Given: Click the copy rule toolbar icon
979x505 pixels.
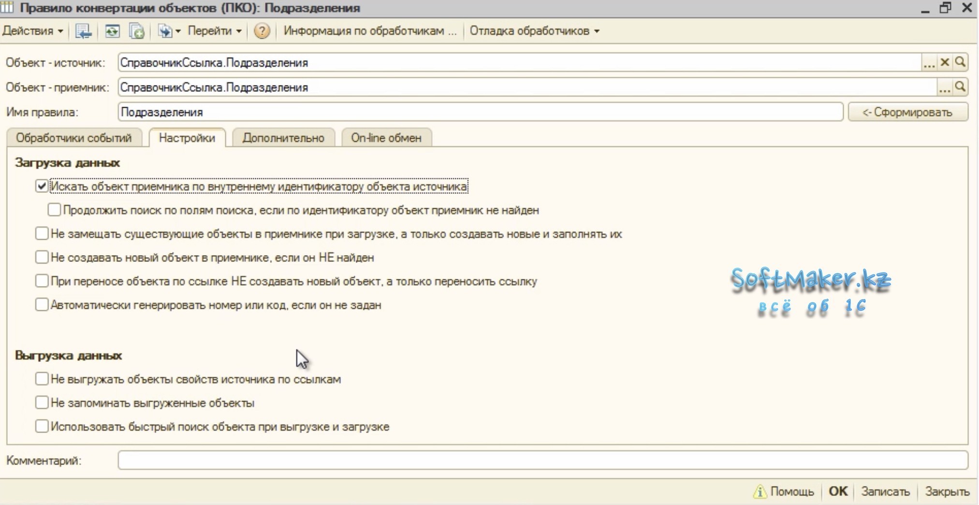Looking at the screenshot, I should [x=137, y=31].
